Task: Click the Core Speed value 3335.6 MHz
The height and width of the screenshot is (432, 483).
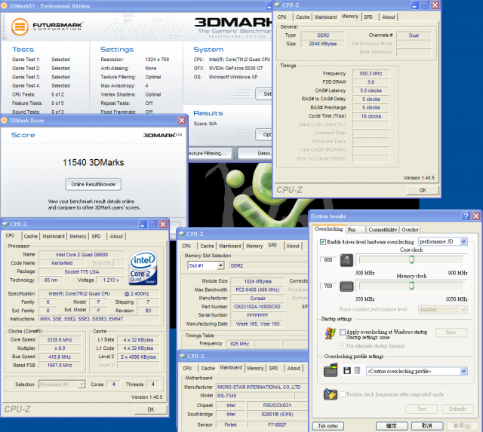Action: tap(60, 340)
